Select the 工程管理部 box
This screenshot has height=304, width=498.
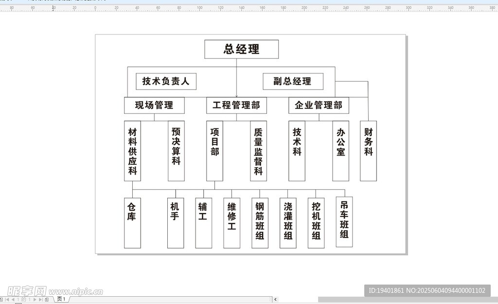tap(237, 105)
